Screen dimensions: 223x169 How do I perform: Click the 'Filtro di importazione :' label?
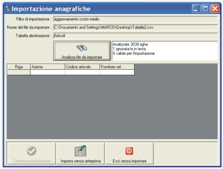[x=33, y=19]
